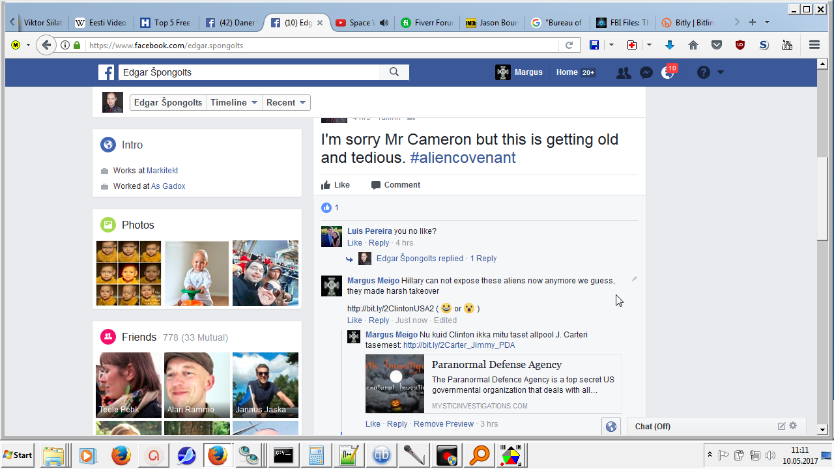Viewport: 834px width, 469px height.
Task: Open the list all tabs dropdown
Action: click(767, 22)
